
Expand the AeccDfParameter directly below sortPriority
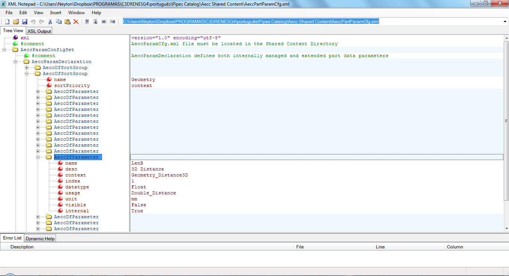click(38, 91)
